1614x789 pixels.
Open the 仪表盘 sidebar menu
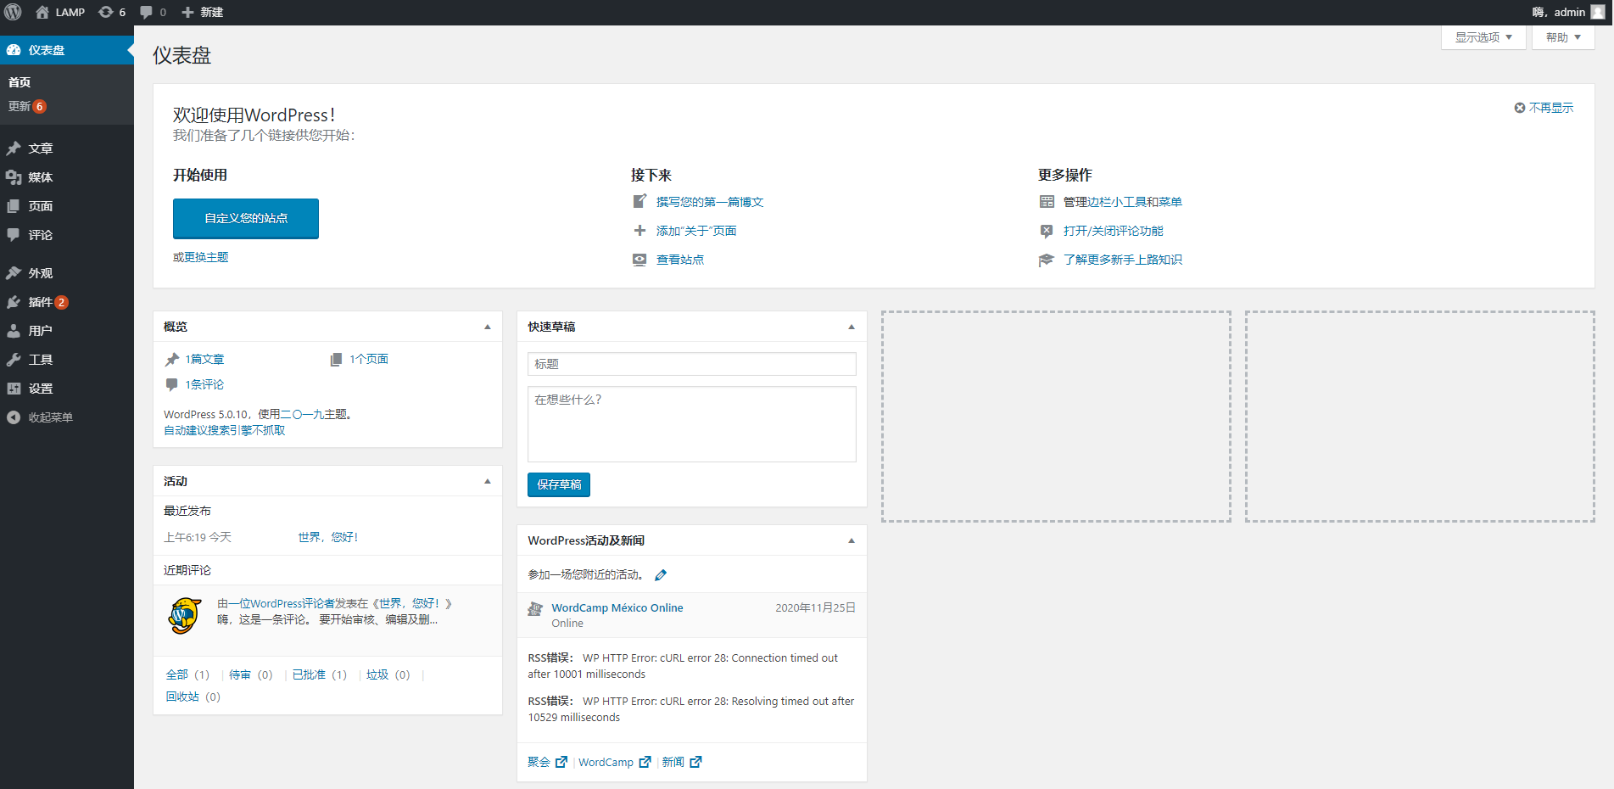pyautogui.click(x=67, y=50)
